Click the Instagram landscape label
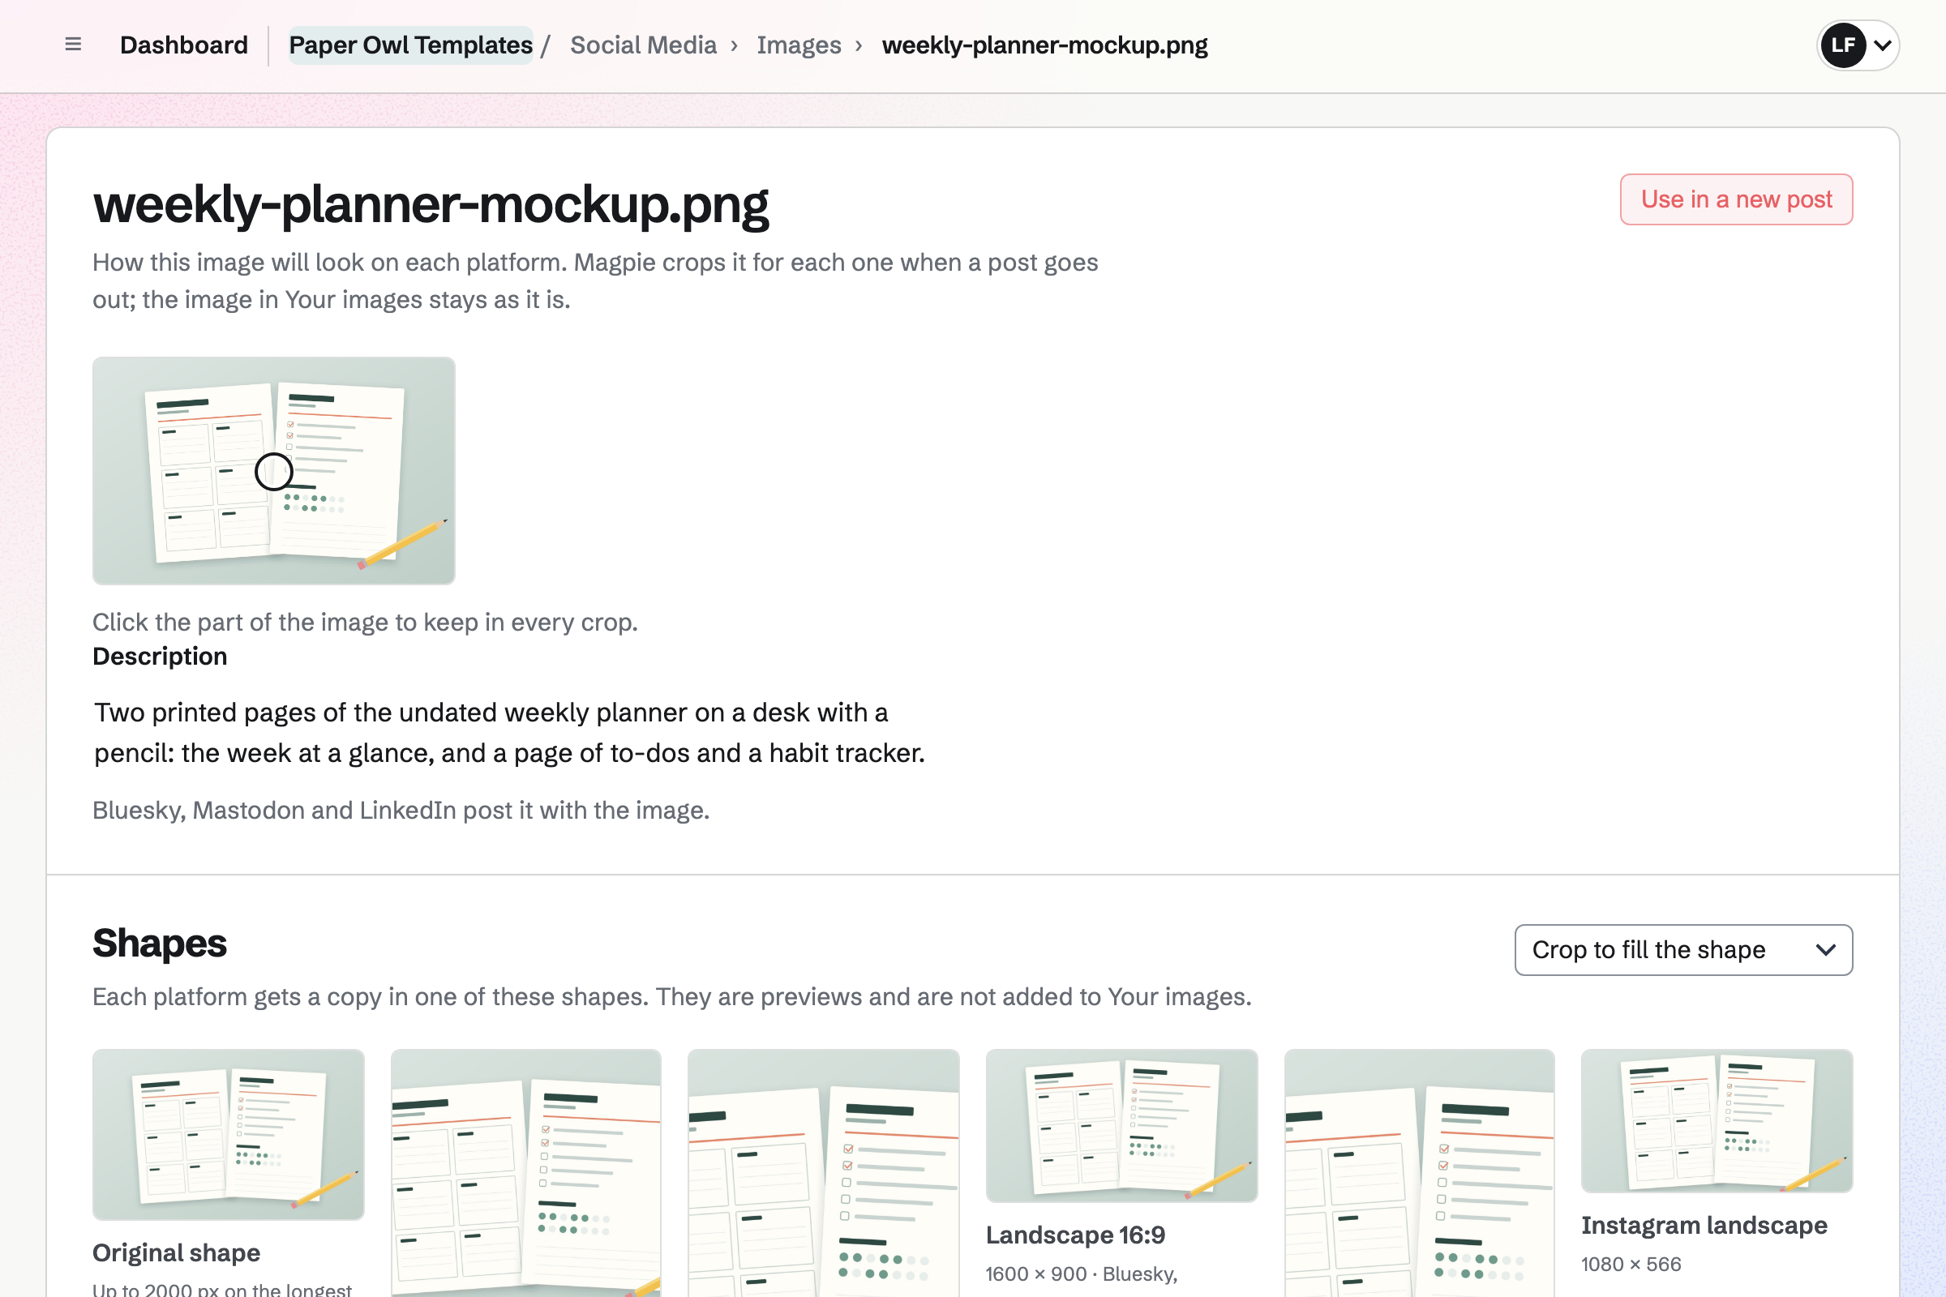The image size is (1946, 1297). click(1704, 1225)
